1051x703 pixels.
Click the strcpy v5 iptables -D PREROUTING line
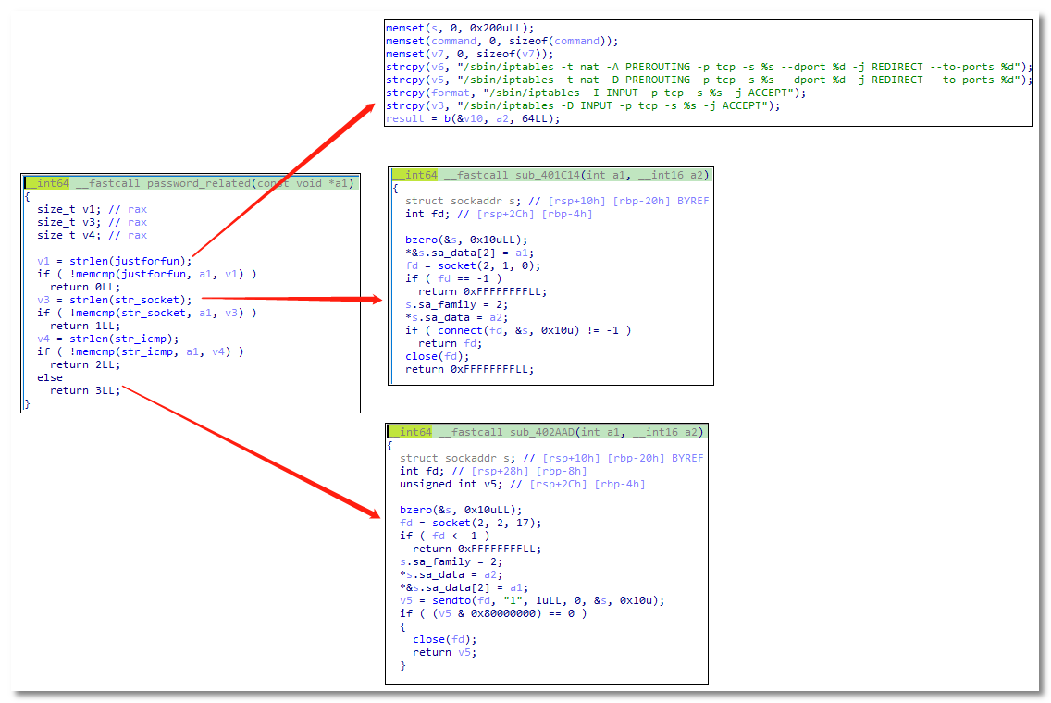click(x=708, y=80)
